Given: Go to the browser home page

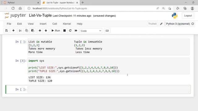Looking at the screenshot, I should pyautogui.click(x=20, y=8).
